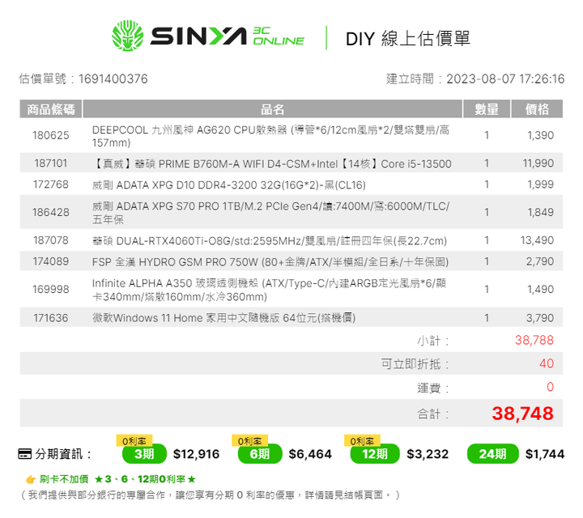Click the Sinya green lion logo
Screen dimensions: 583x518
pyautogui.click(x=128, y=36)
